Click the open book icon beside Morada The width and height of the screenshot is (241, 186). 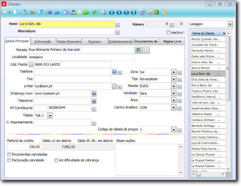tap(146, 50)
